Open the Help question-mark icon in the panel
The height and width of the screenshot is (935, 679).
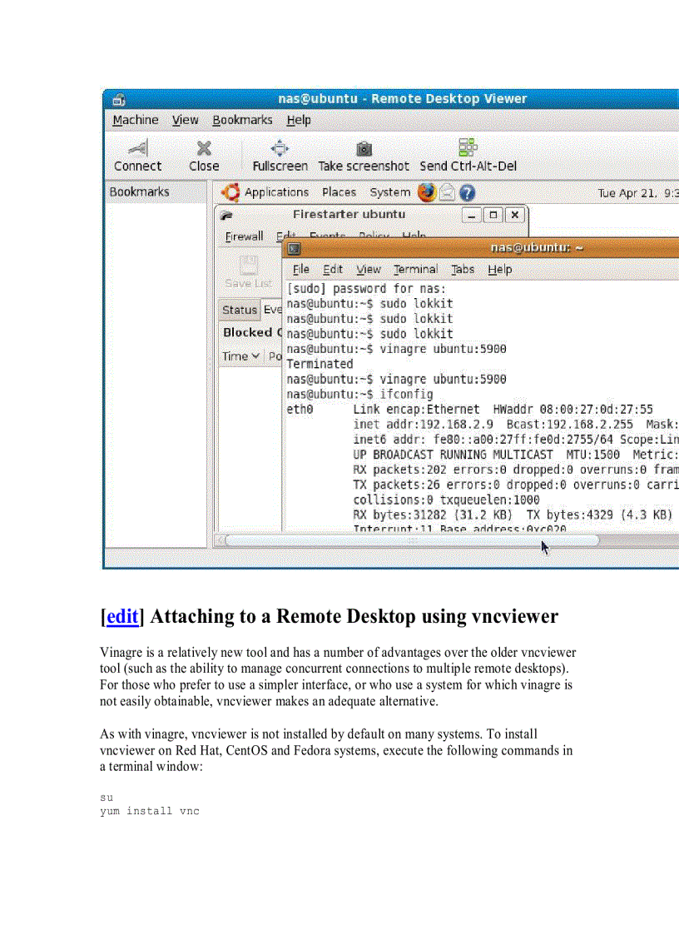coord(466,192)
